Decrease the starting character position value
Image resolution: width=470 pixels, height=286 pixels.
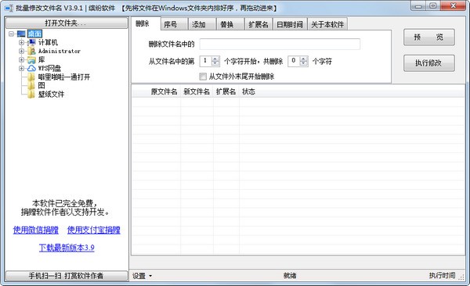pos(215,63)
